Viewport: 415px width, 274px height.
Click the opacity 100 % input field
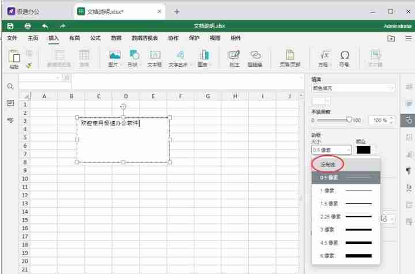point(379,121)
